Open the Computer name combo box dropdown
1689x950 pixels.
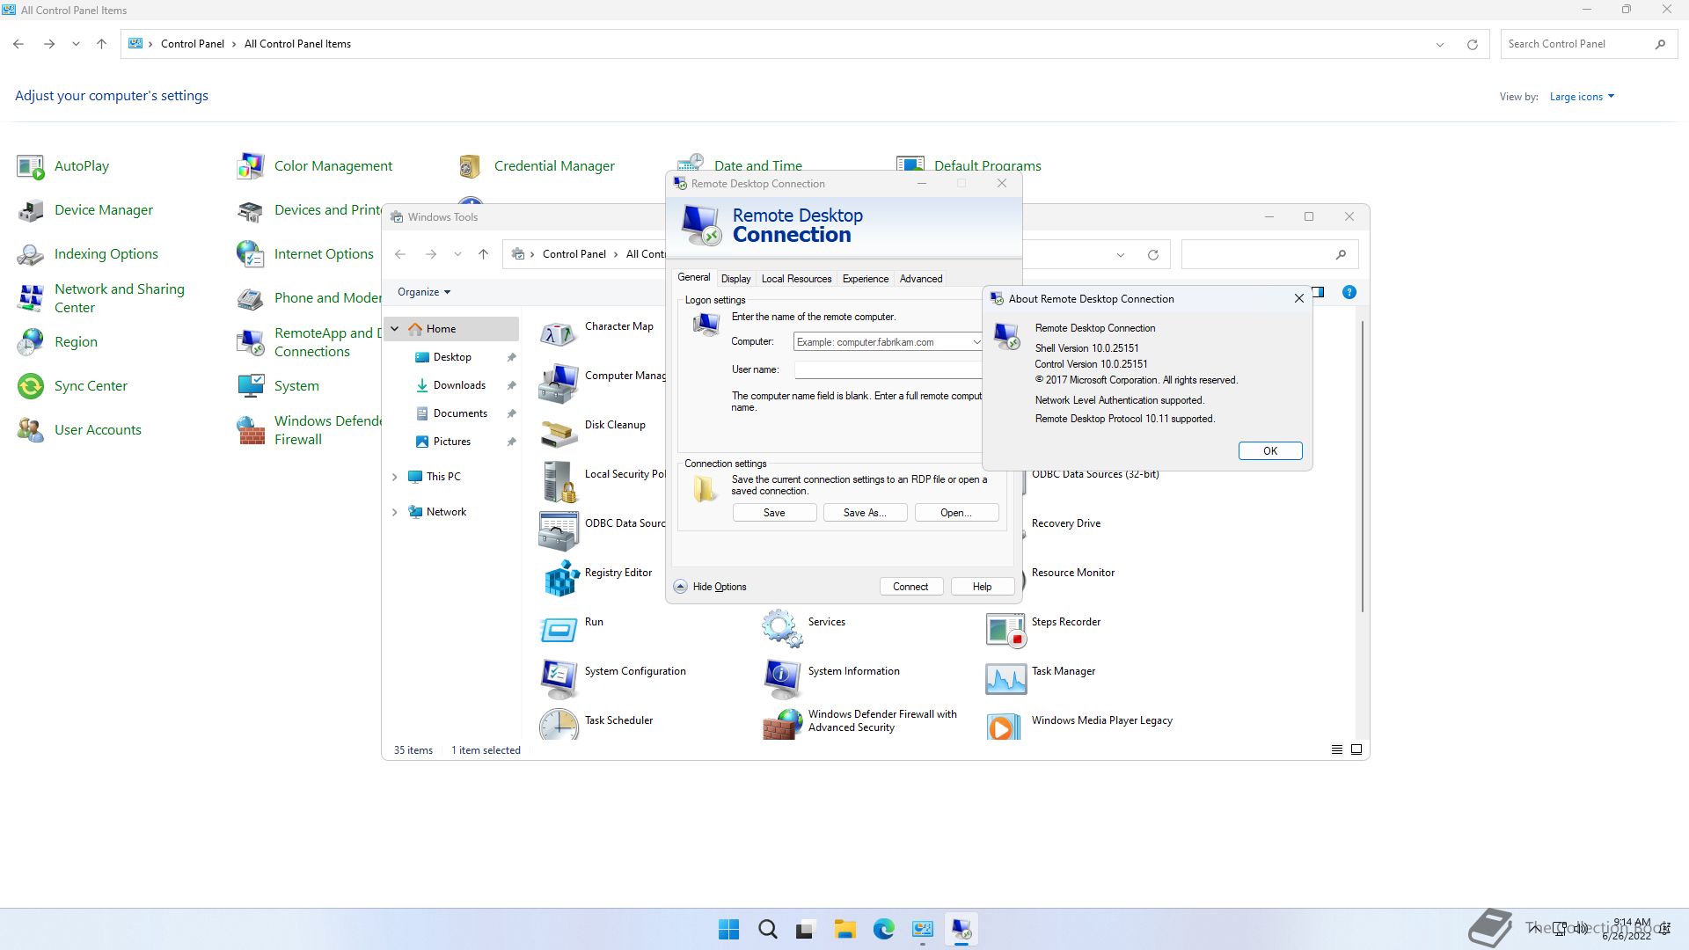click(x=976, y=342)
